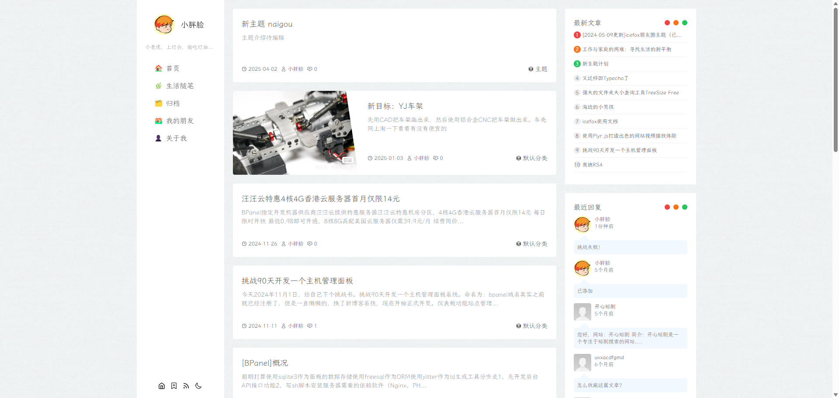
Task: Switch to 生活随笔 menu item
Action: tap(179, 86)
